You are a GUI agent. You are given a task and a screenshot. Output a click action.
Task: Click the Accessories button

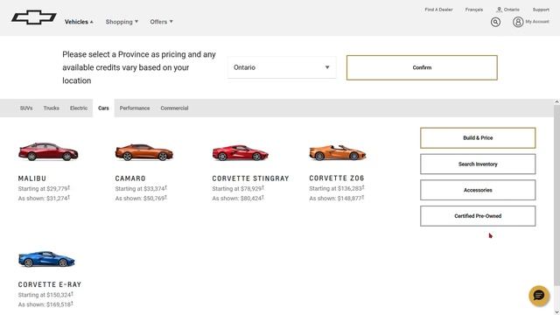478,190
